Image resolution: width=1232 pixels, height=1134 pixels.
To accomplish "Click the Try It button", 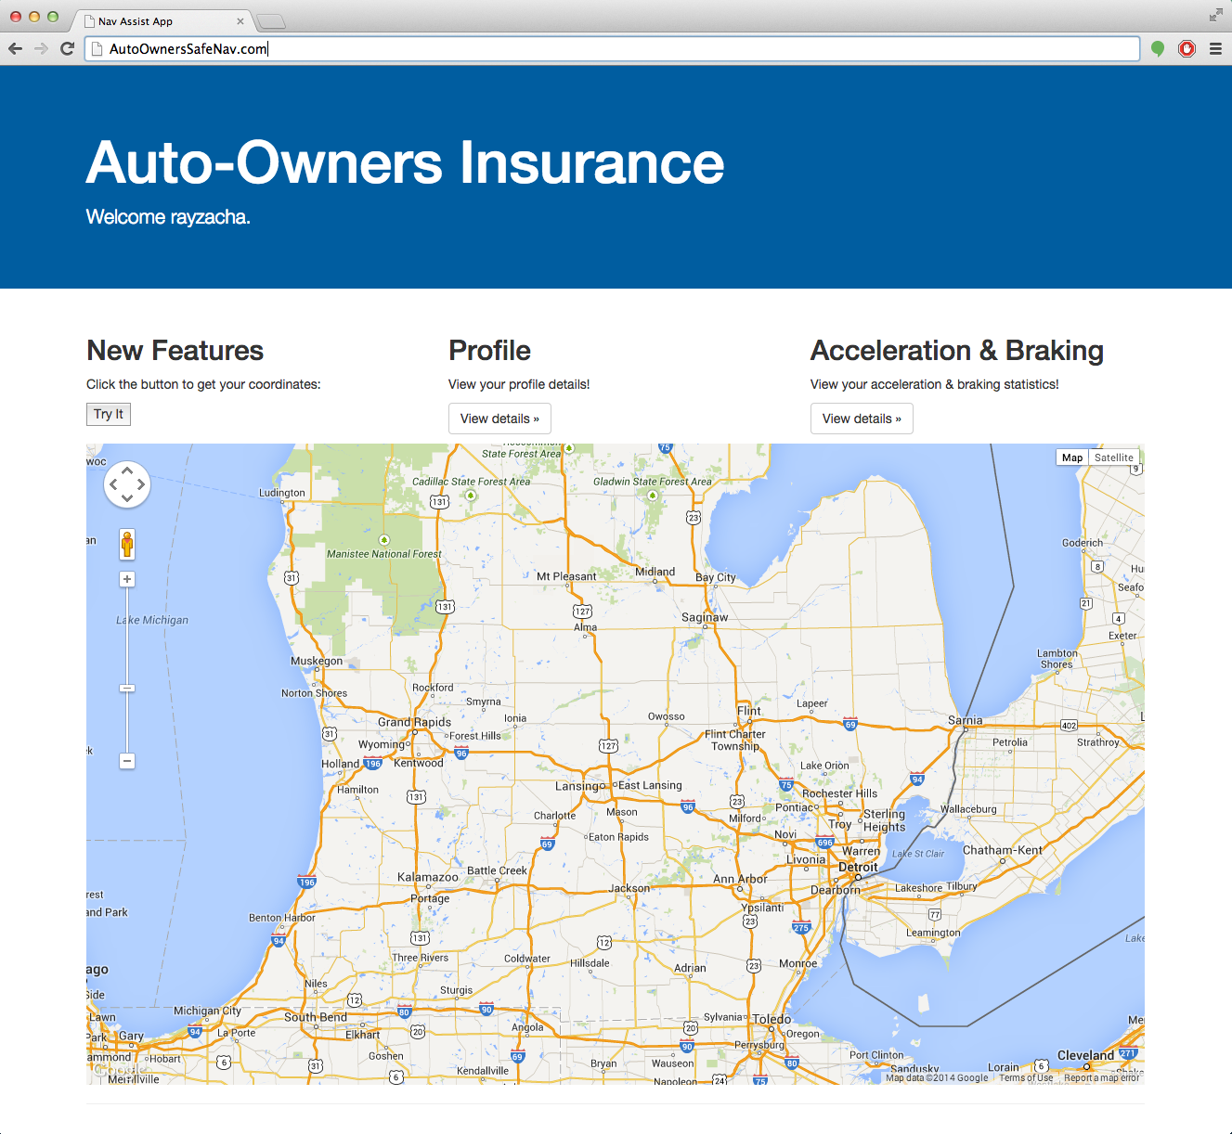I will coord(109,414).
